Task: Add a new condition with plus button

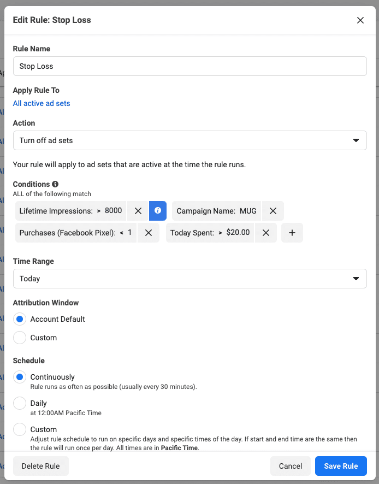Action: (292, 233)
